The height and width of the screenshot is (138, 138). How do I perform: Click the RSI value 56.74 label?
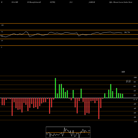click(127, 32)
